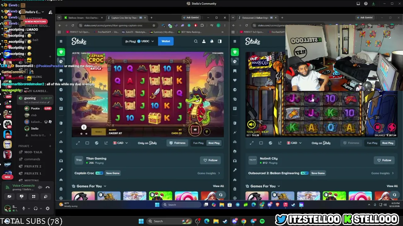The width and height of the screenshot is (403, 226).
Task: Open live stats icon under Outsourced 2
Action: point(270,143)
